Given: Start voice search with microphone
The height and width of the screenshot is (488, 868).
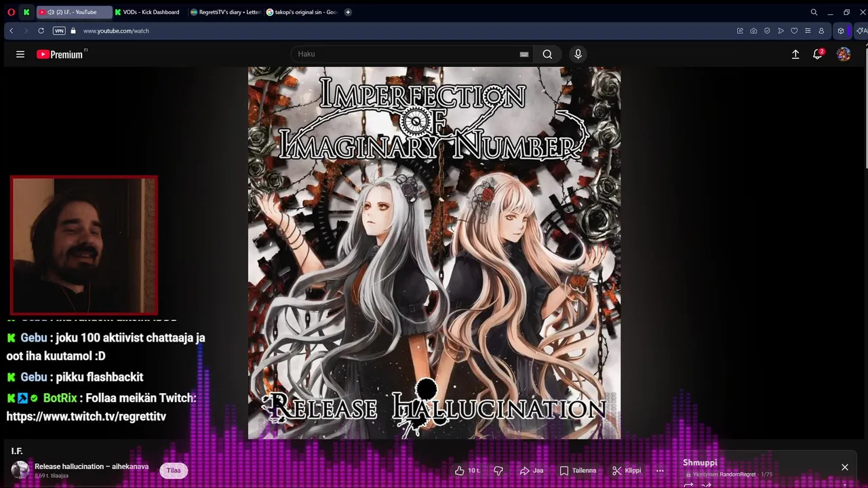Looking at the screenshot, I should (578, 54).
